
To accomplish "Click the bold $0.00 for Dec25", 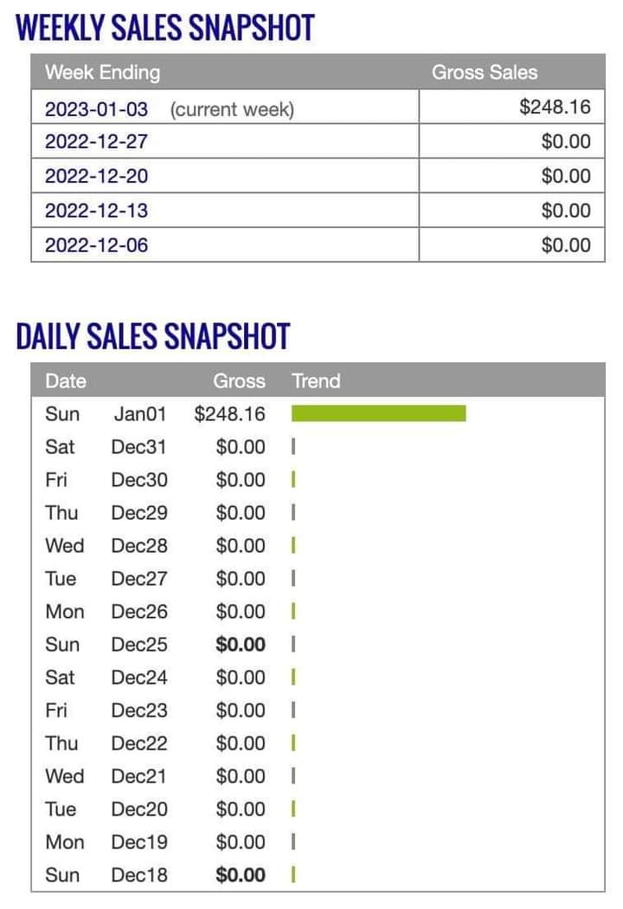I will (x=241, y=645).
